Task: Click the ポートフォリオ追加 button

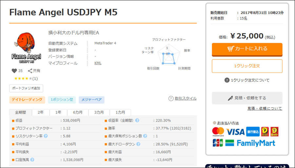Action: 26,88
